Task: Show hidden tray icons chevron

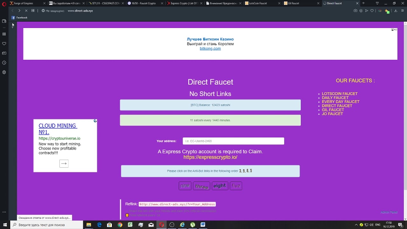Action: pos(356,225)
